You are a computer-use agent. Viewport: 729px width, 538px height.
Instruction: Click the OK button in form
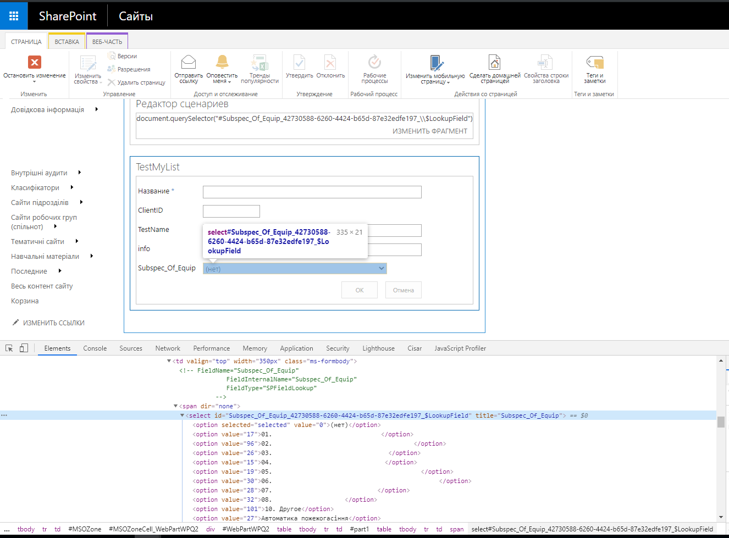360,290
